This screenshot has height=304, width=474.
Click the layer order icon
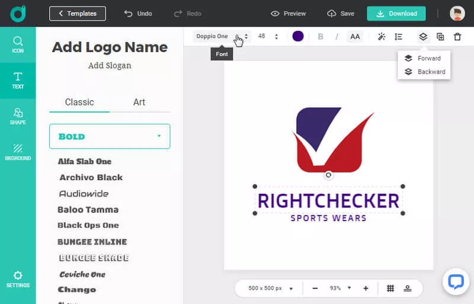pyautogui.click(x=423, y=37)
